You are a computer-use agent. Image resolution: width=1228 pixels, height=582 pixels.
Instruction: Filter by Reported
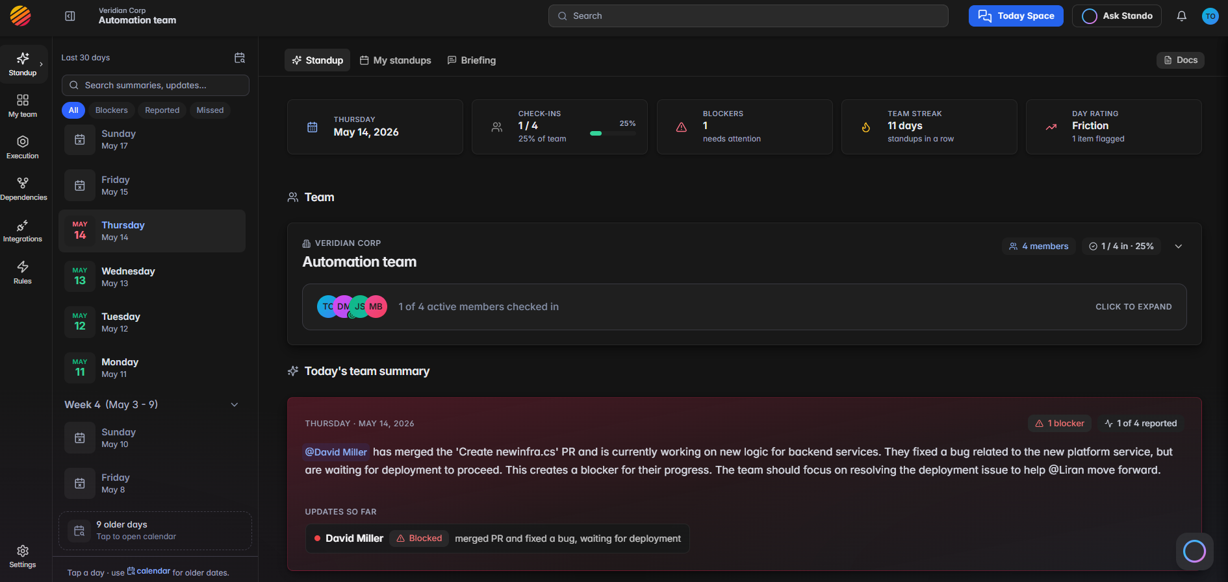tap(162, 110)
